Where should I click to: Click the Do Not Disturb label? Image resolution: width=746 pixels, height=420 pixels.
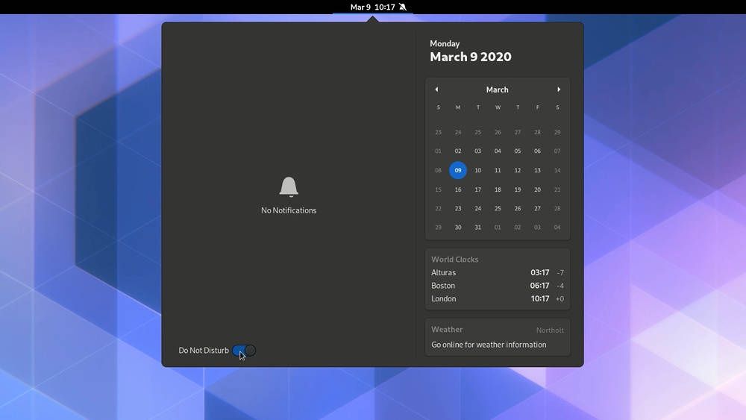(x=204, y=351)
